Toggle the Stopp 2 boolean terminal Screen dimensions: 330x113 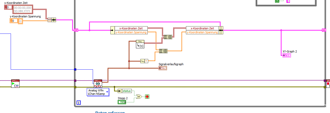122,102
